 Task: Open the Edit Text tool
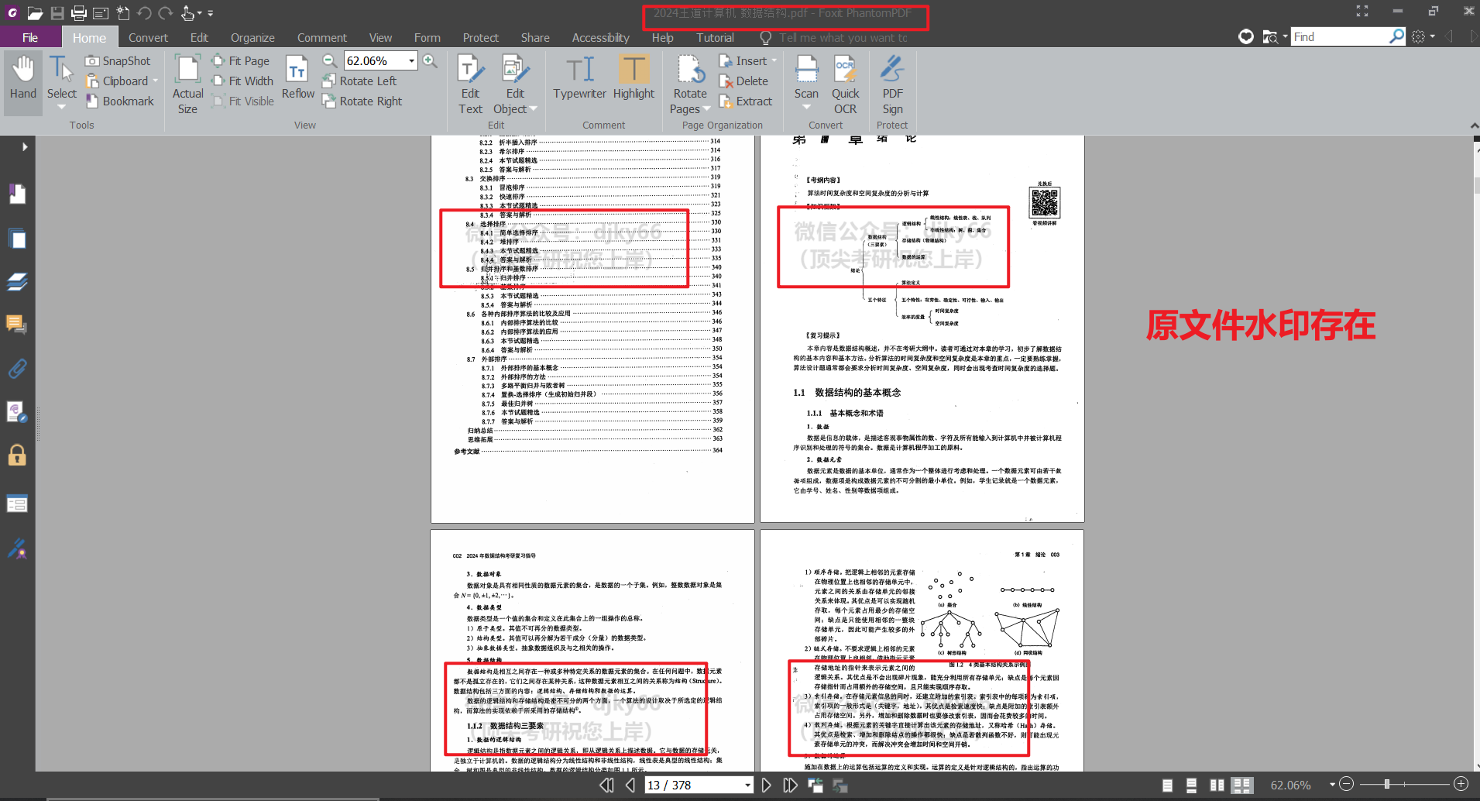pos(470,84)
